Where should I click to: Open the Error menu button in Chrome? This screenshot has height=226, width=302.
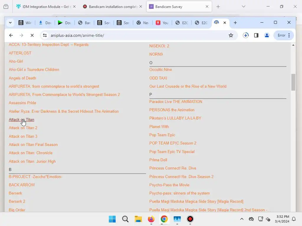coord(284,35)
